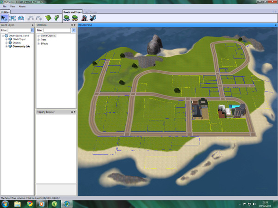Viewport: 278px width, 208px height.
Task: Click the World Layers filter text field
Action: pos(19,30)
